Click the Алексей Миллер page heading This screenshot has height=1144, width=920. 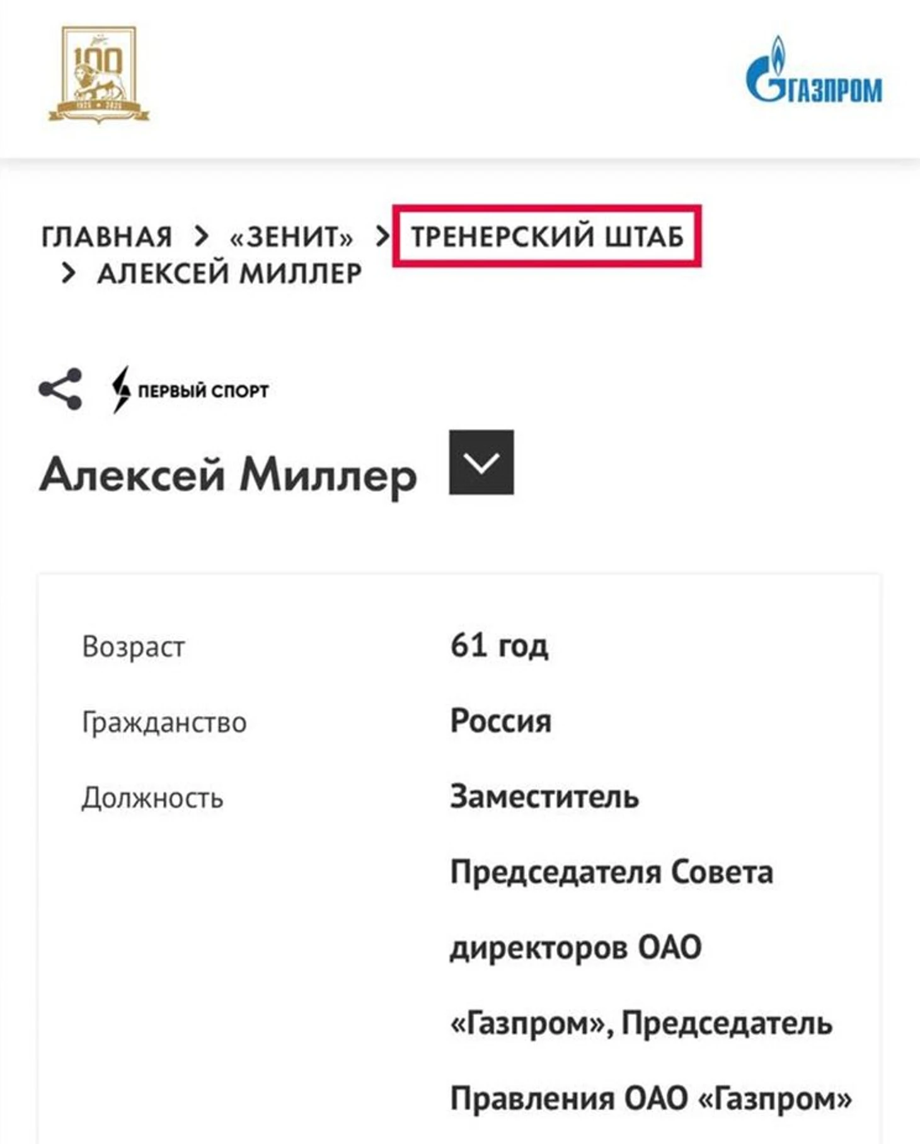click(x=228, y=475)
